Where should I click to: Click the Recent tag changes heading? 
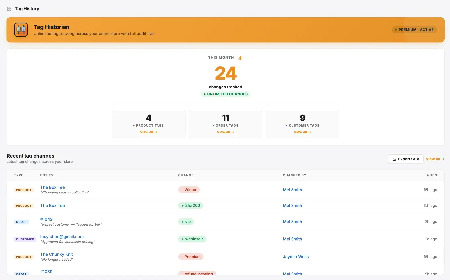(30, 156)
